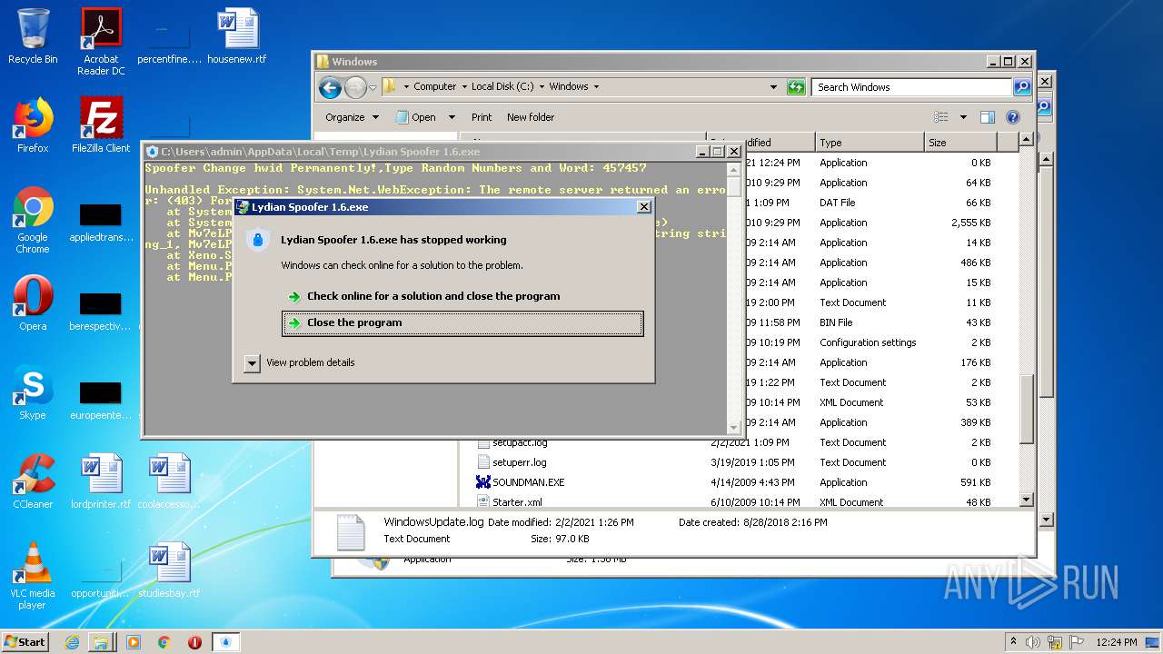Click Close the program button
Image resolution: width=1163 pixels, height=654 pixels.
pyautogui.click(x=462, y=323)
